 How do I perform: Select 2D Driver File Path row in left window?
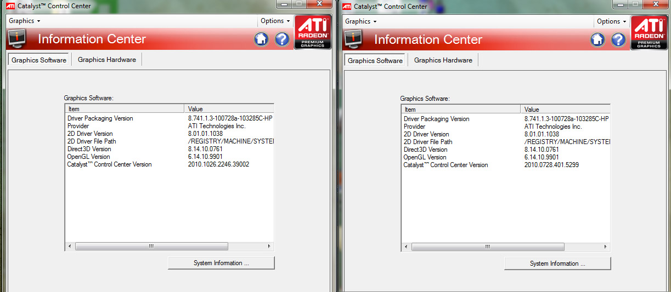pos(170,141)
